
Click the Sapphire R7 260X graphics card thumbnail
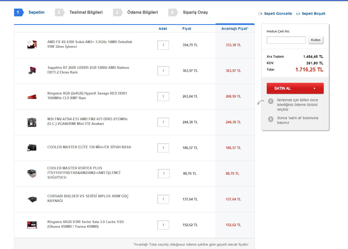coord(32,70)
